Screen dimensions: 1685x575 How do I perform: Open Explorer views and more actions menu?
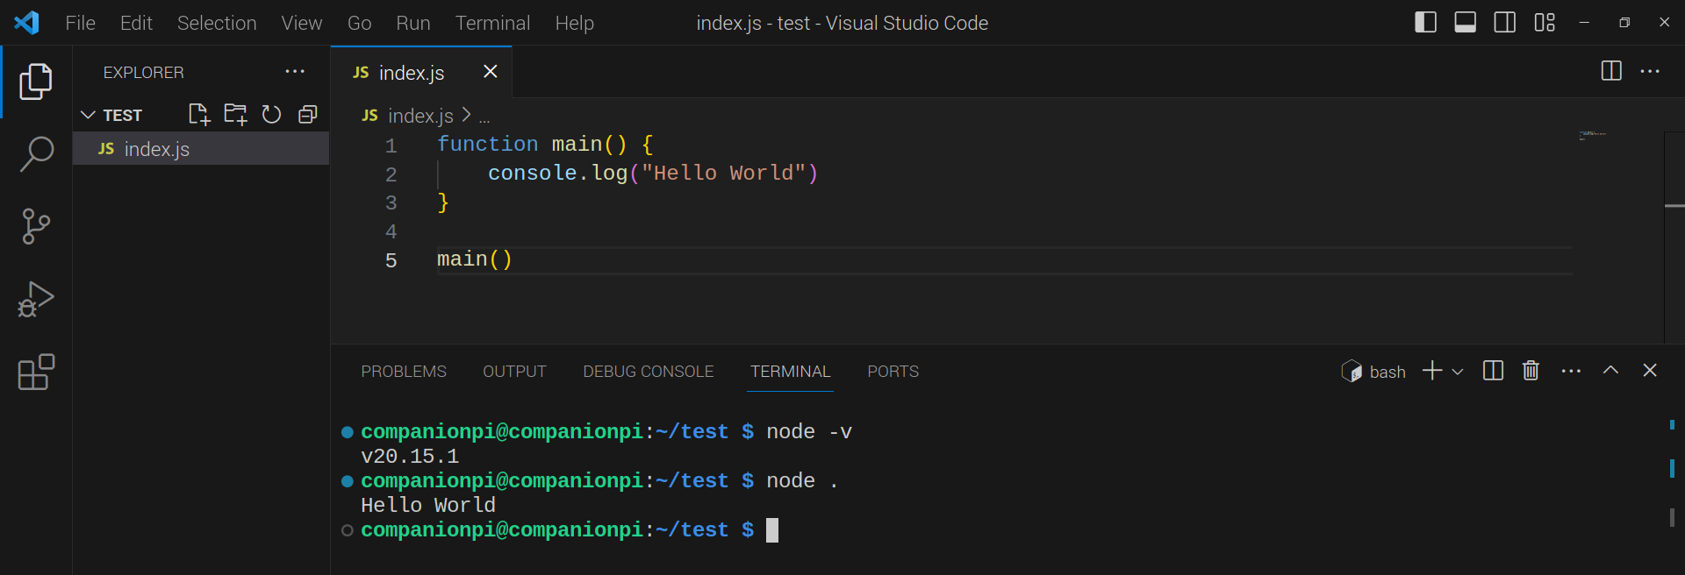click(x=295, y=72)
